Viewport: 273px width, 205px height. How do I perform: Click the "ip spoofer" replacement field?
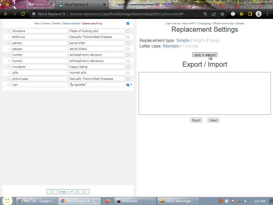97,85
